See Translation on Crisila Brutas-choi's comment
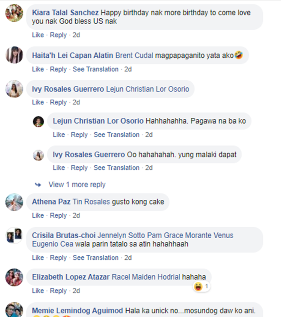Image resolution: width=281 pixels, height=317 pixels. (96, 258)
